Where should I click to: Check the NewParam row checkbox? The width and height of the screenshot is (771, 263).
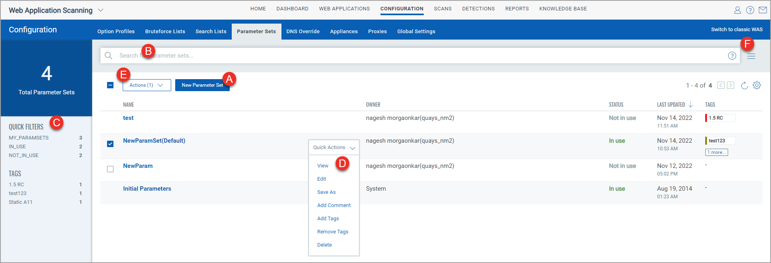tap(110, 169)
